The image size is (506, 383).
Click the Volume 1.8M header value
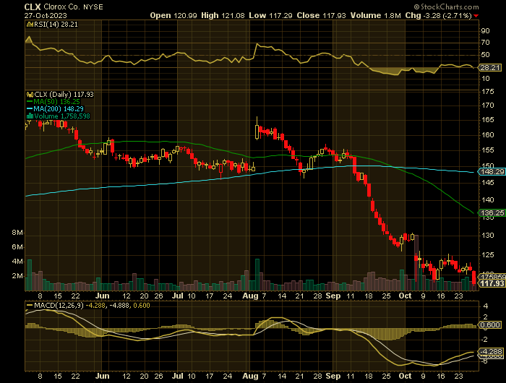click(x=376, y=15)
